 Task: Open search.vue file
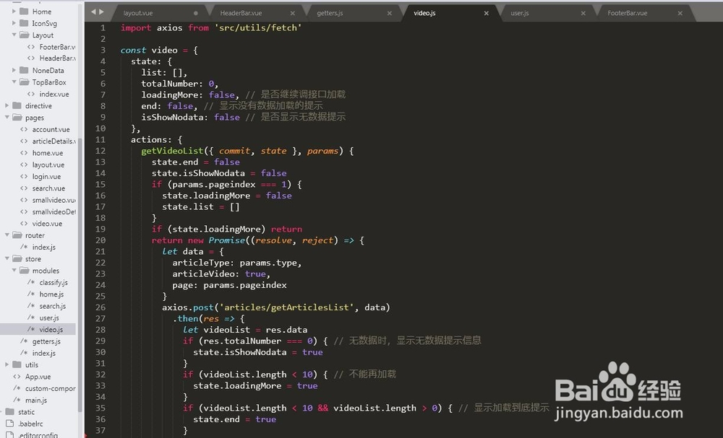pos(48,188)
